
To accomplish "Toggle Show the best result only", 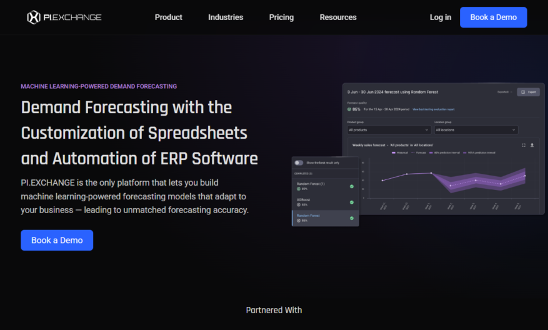I will [299, 162].
